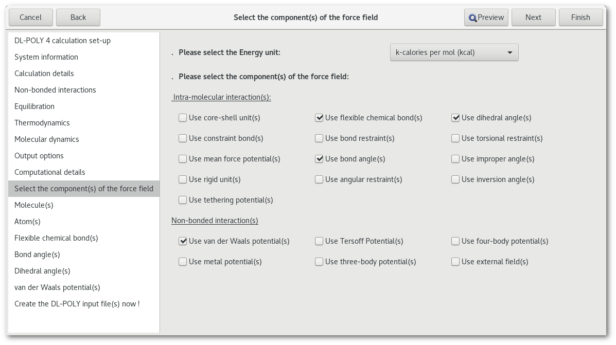Check Use Tersoff Potential(s)
Image resolution: width=616 pixels, height=345 pixels.
[319, 241]
